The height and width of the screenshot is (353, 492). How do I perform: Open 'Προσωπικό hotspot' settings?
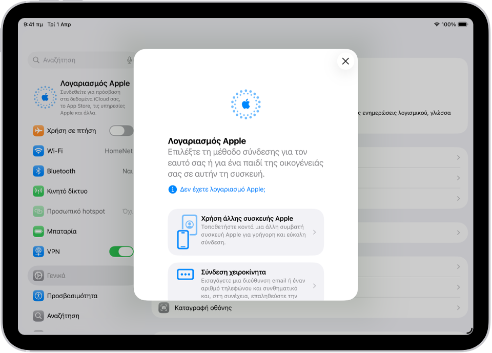point(82,211)
